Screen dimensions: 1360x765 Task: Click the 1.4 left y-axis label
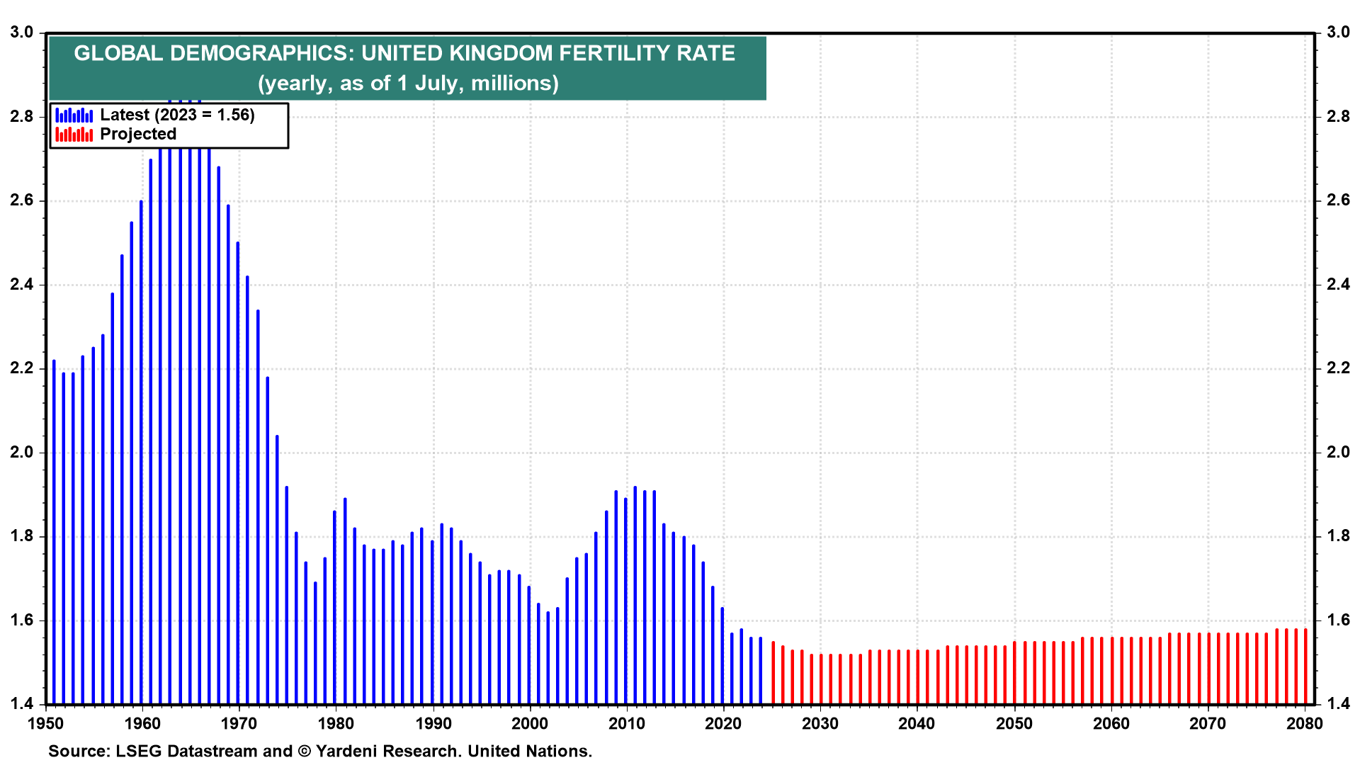(22, 704)
